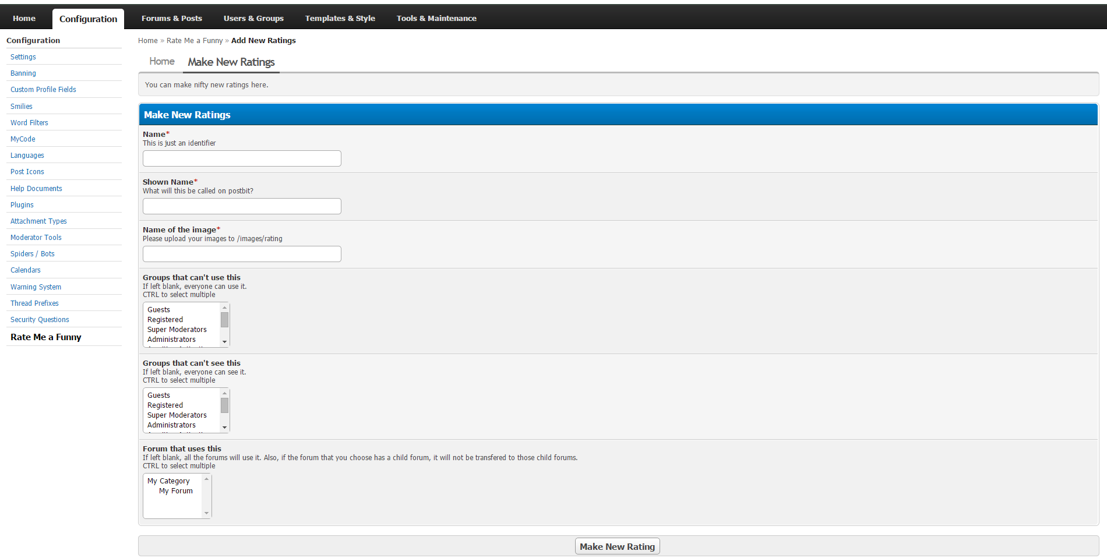Select Super Moderators in can't use list
Viewport: 1107px width, 558px height.
point(177,330)
